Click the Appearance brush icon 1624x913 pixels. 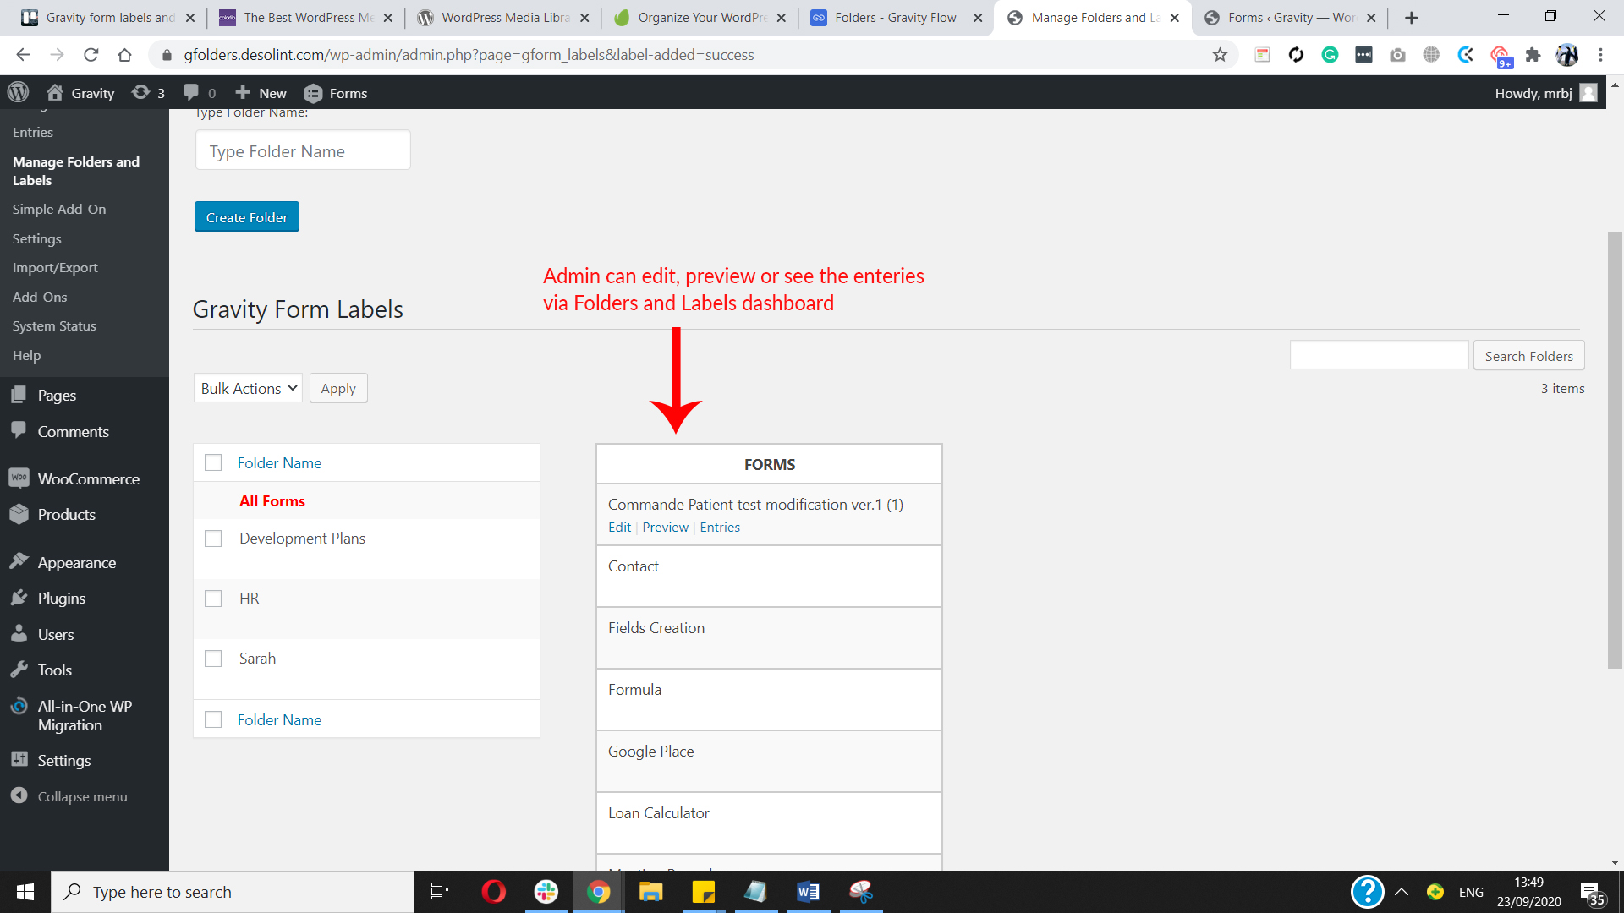pyautogui.click(x=19, y=562)
